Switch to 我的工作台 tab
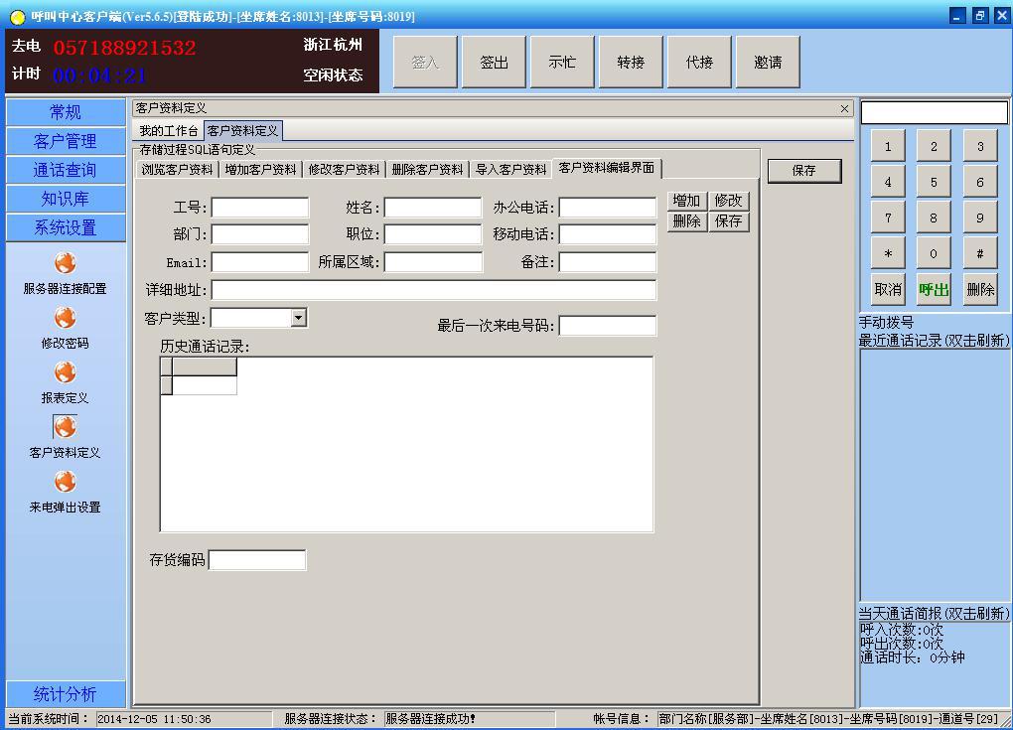Image resolution: width=1013 pixels, height=730 pixels. point(168,131)
